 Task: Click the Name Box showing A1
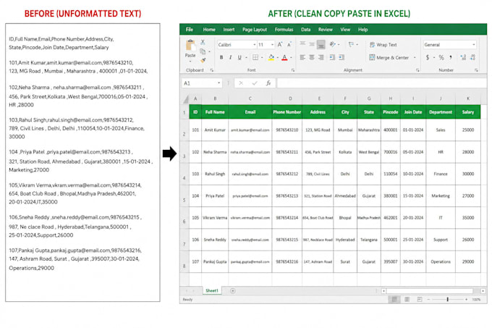pos(201,83)
